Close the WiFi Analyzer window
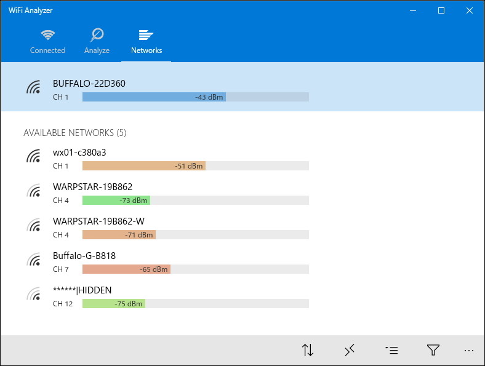 point(469,10)
